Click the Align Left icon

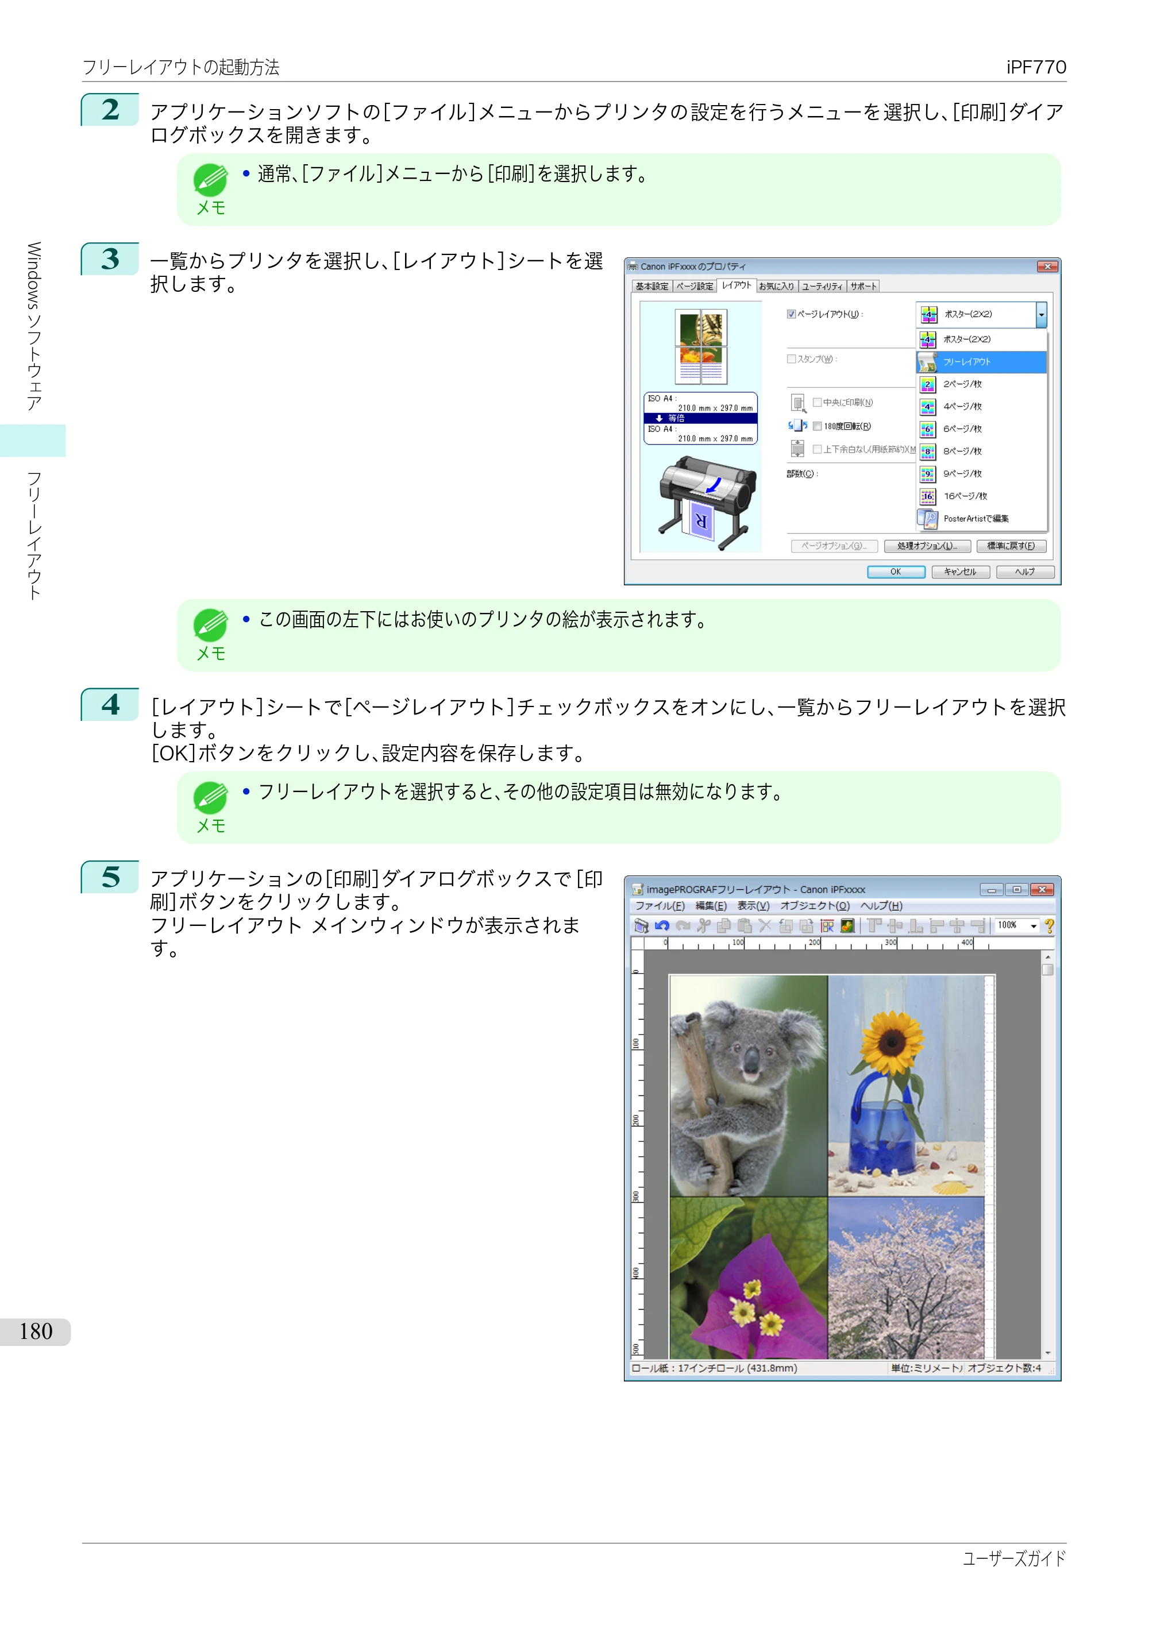936,926
